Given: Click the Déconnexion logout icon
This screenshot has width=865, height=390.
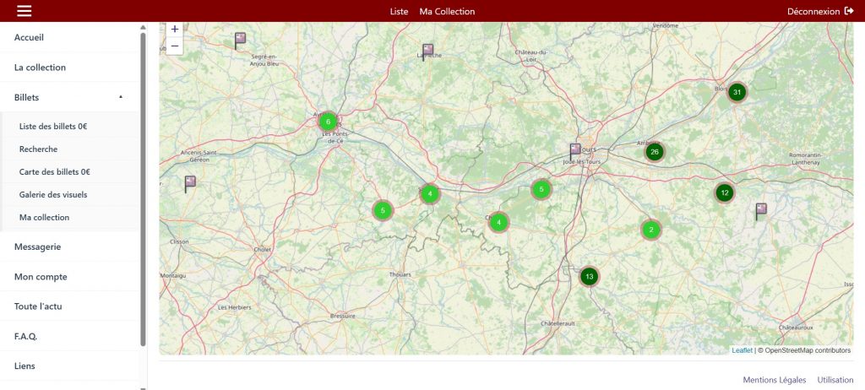Looking at the screenshot, I should point(849,11).
